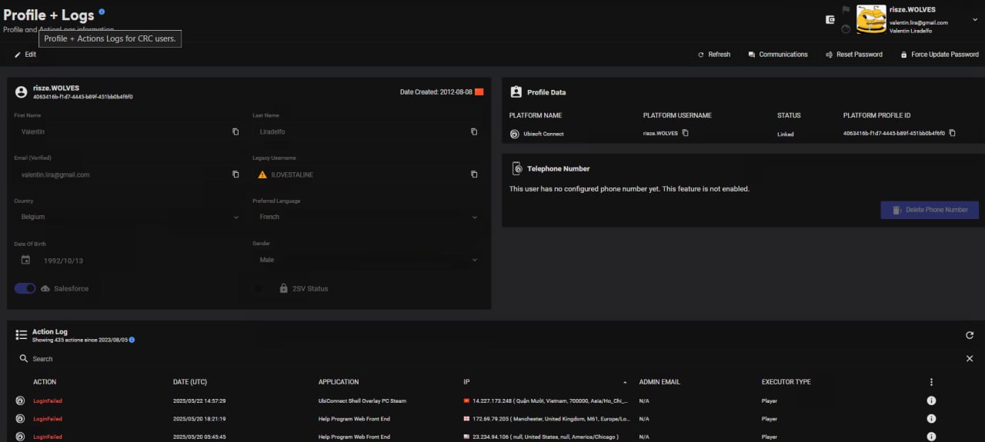Copy the Email address value
Viewport: 985px width, 442px height.
[235, 174]
